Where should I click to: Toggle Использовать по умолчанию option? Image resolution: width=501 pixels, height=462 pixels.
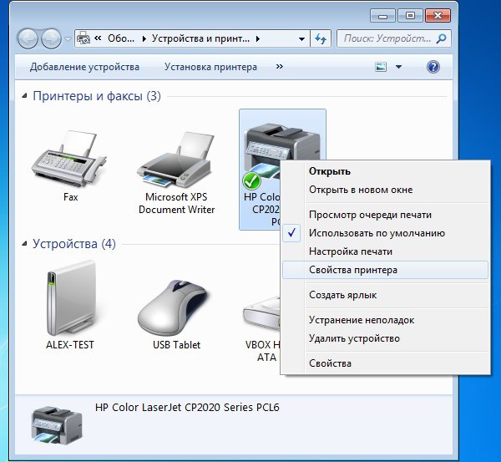coord(385,233)
